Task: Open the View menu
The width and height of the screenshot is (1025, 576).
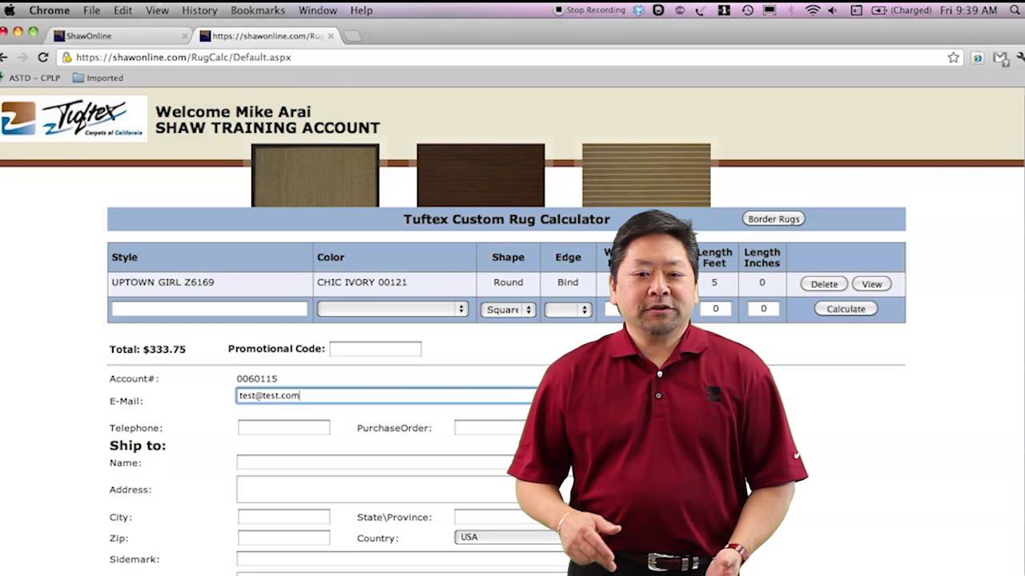Action: point(157,10)
